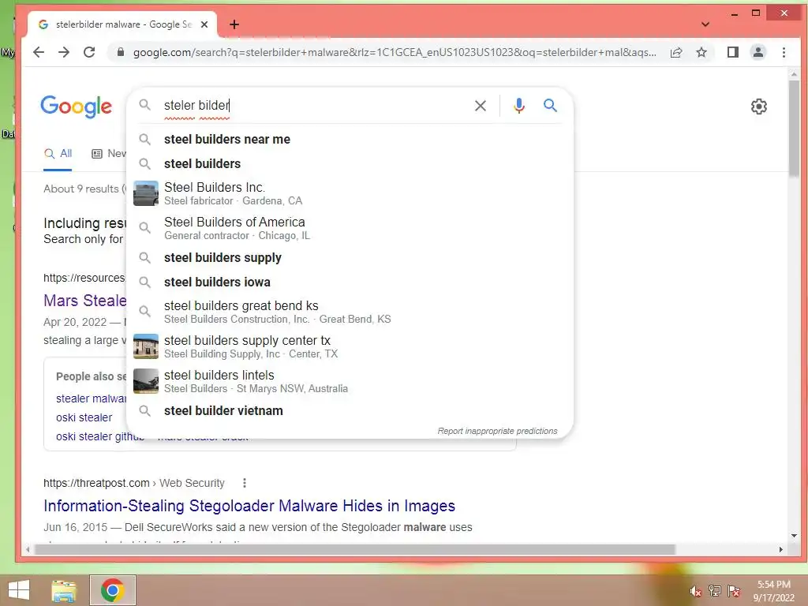Image resolution: width=808 pixels, height=606 pixels.
Task: Choose Steel Builders of America suggestion
Action: (350, 228)
